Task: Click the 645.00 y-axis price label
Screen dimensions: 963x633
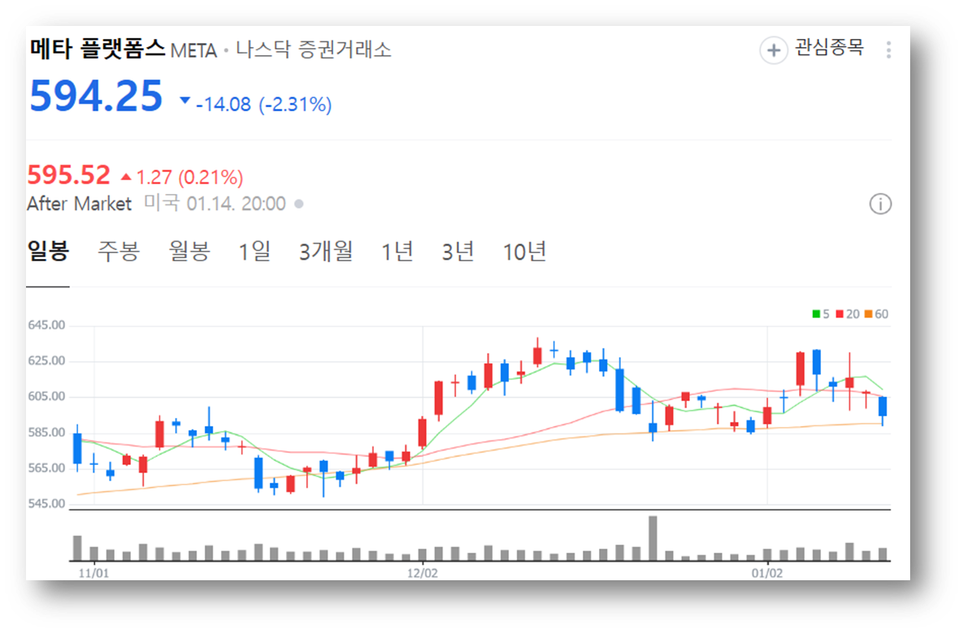Action: point(46,325)
